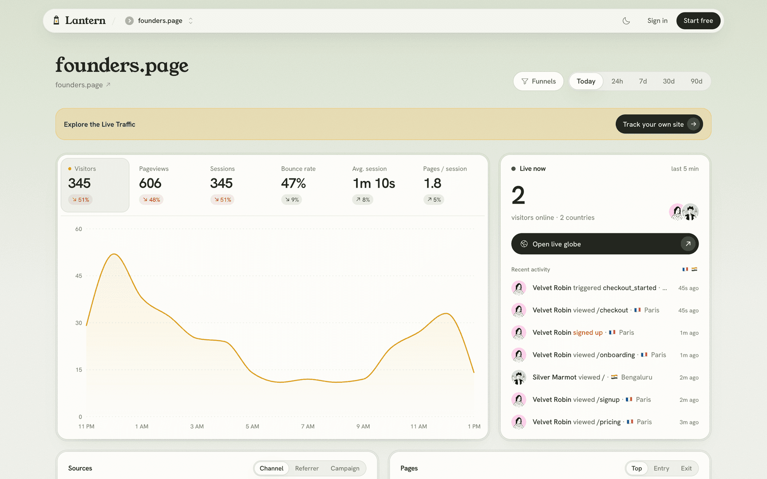
Task: Switch Pages to Exit tab
Action: tap(686, 468)
